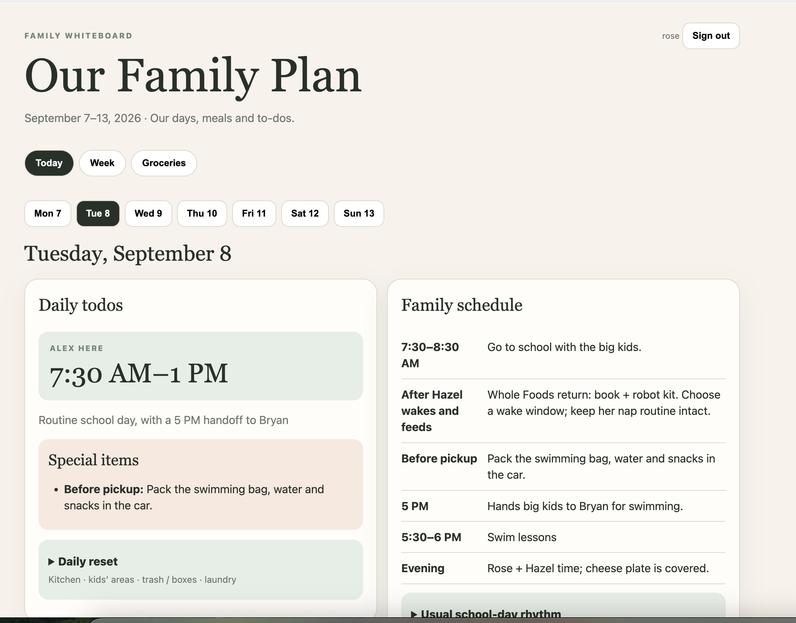Click 'Swim lessons' schedule entry
The image size is (796, 623).
521,537
